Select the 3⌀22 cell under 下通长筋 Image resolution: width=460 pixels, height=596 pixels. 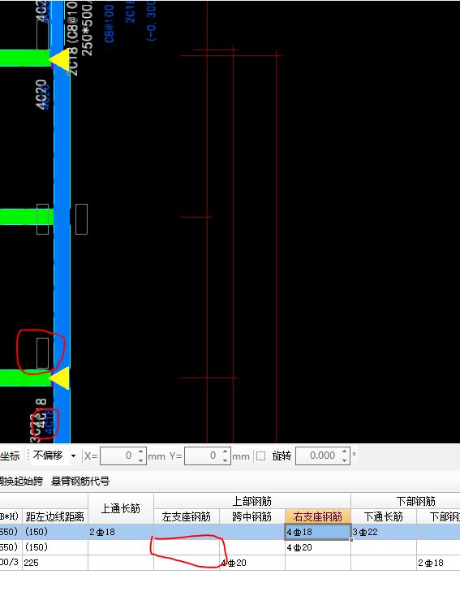tap(383, 532)
